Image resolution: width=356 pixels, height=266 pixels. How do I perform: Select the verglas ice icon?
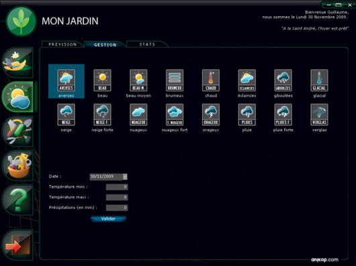coord(319,115)
